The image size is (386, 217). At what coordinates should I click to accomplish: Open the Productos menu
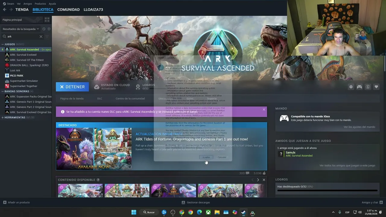pyautogui.click(x=40, y=4)
